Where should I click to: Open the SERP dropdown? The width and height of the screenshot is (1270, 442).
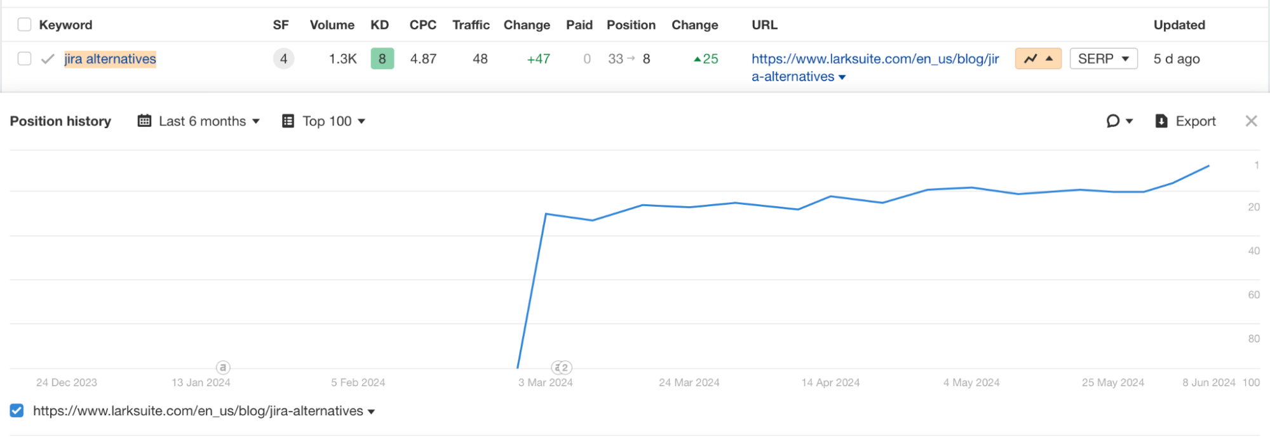tap(1103, 59)
